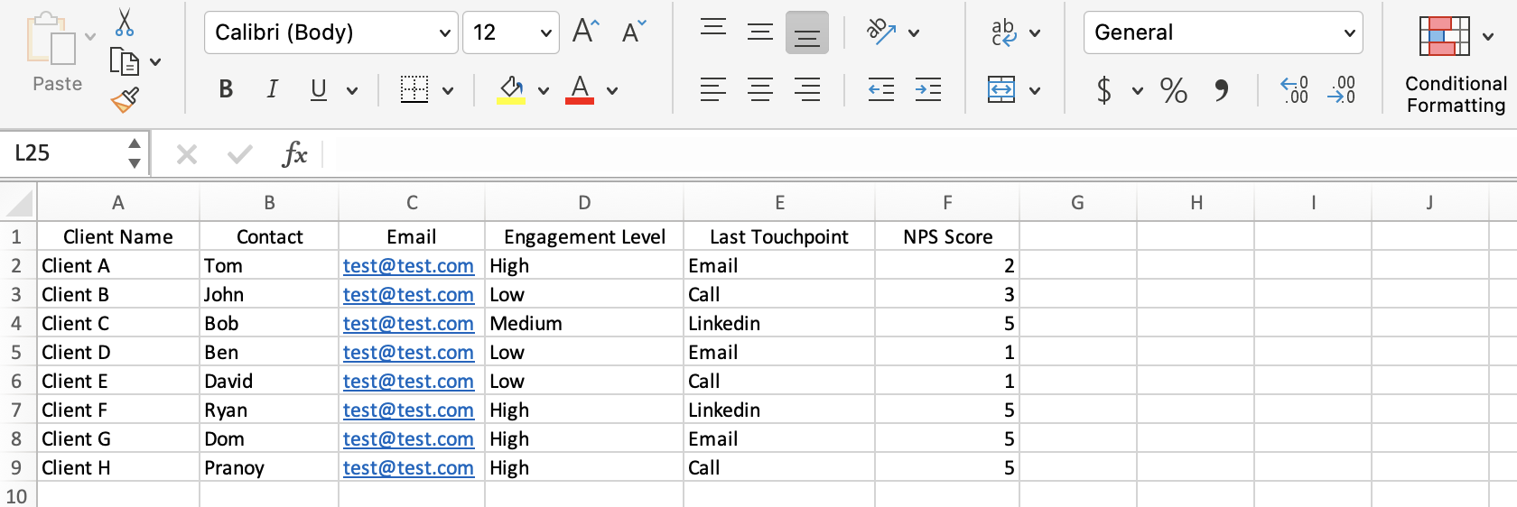This screenshot has height=507, width=1517.
Task: Select the Format Painter brush icon
Action: [125, 100]
